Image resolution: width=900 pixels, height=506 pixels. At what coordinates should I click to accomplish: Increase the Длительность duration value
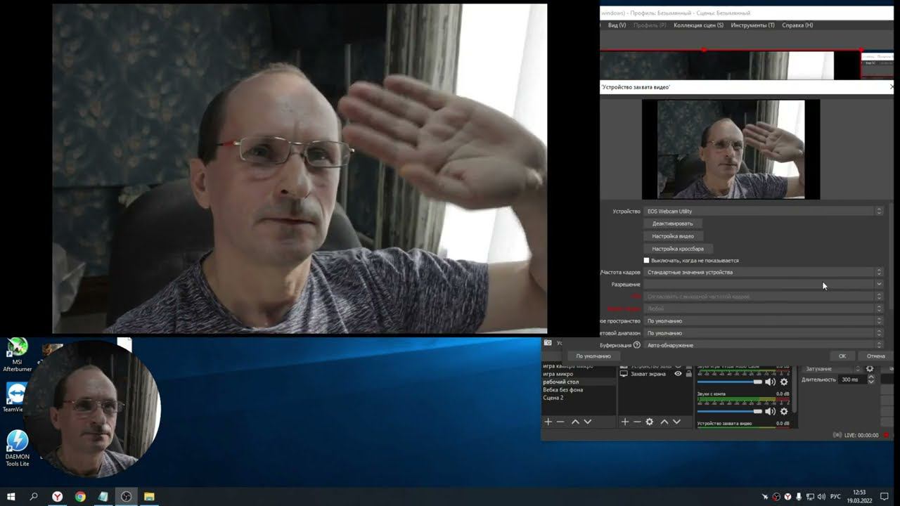[x=871, y=377]
